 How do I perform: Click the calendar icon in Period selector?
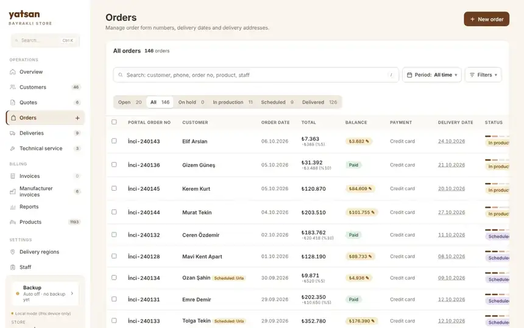tap(409, 75)
